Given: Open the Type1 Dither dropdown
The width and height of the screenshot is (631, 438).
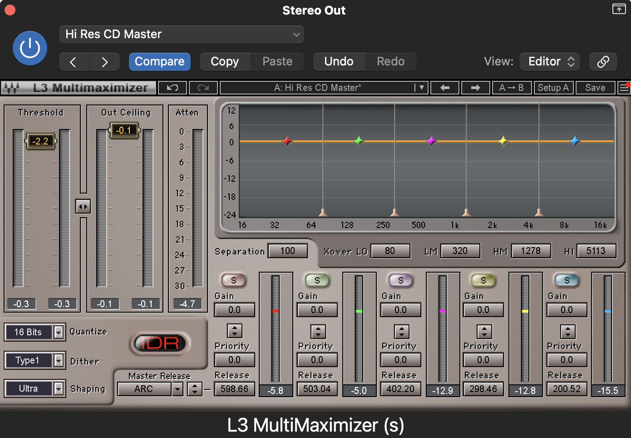Looking at the screenshot, I should point(35,360).
